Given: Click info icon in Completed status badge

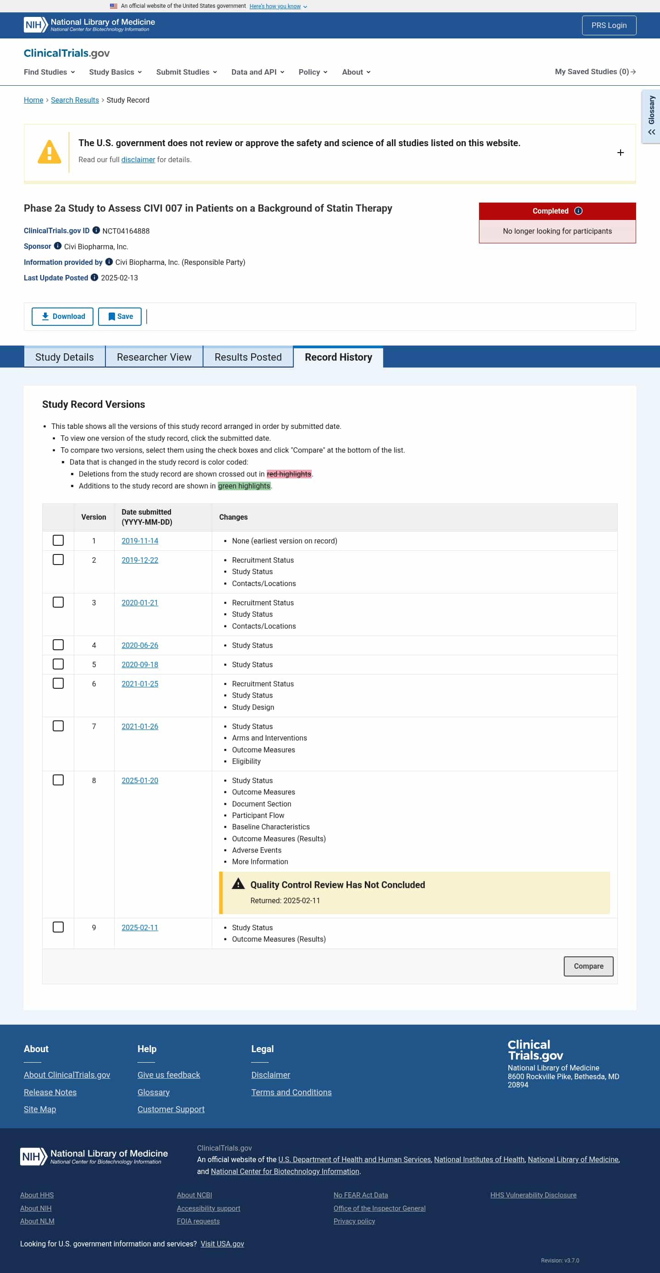Looking at the screenshot, I should [578, 211].
